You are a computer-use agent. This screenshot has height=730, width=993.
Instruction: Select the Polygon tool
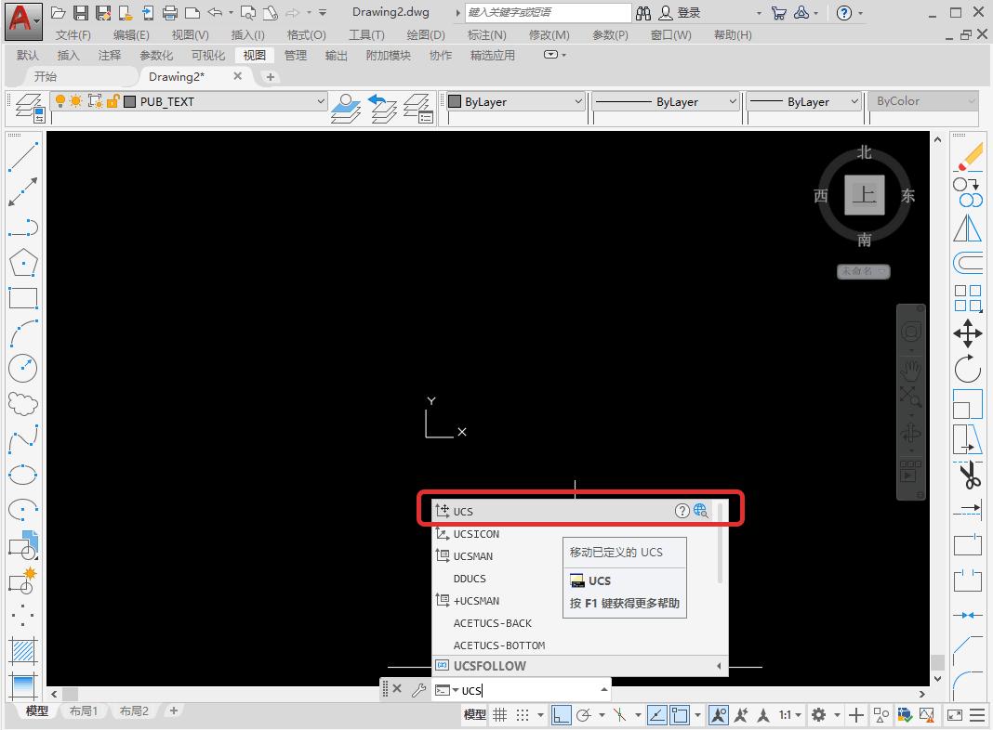tap(23, 263)
